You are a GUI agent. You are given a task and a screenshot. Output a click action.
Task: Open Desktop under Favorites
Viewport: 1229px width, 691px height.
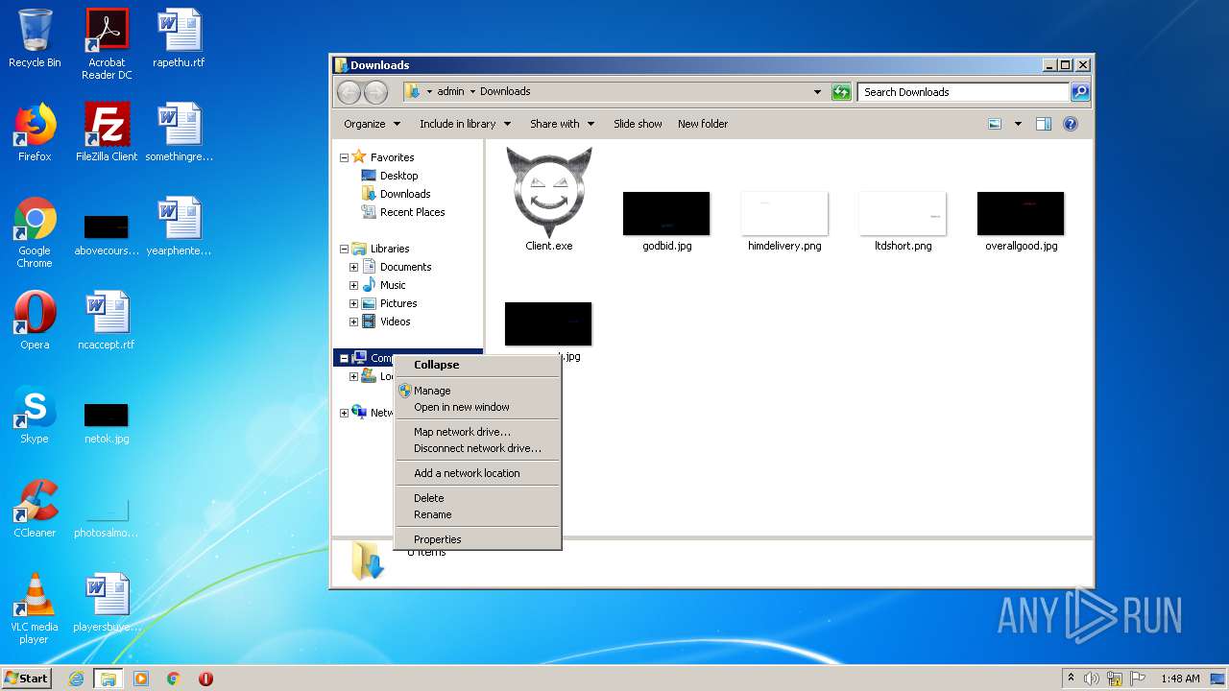click(390, 176)
